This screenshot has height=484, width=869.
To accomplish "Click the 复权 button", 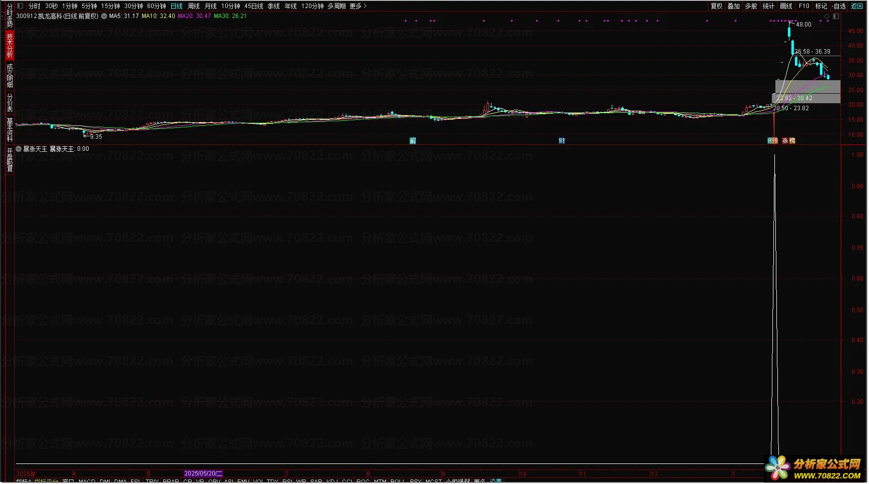I will pyautogui.click(x=717, y=6).
